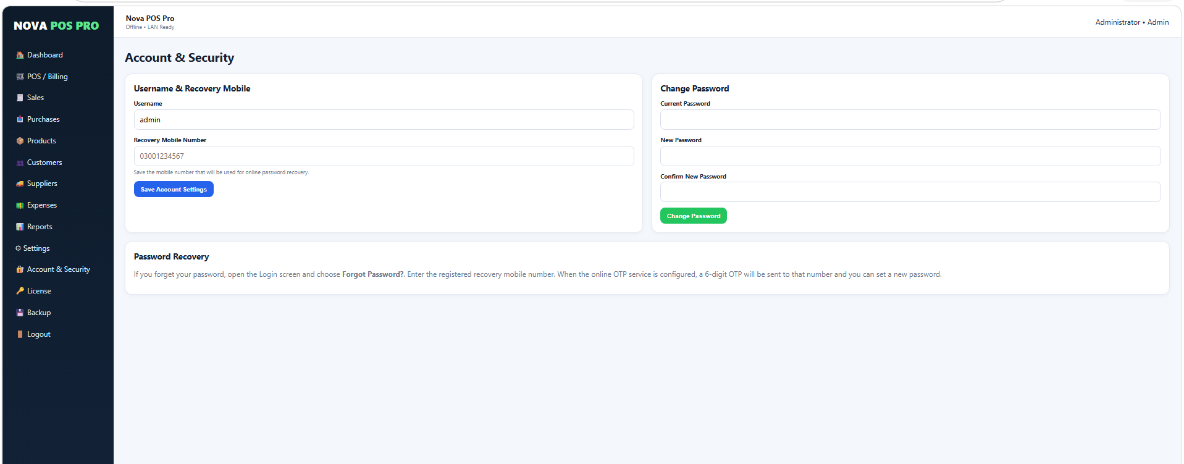Click the Reports chart icon
The height and width of the screenshot is (464, 1184).
pyautogui.click(x=20, y=227)
